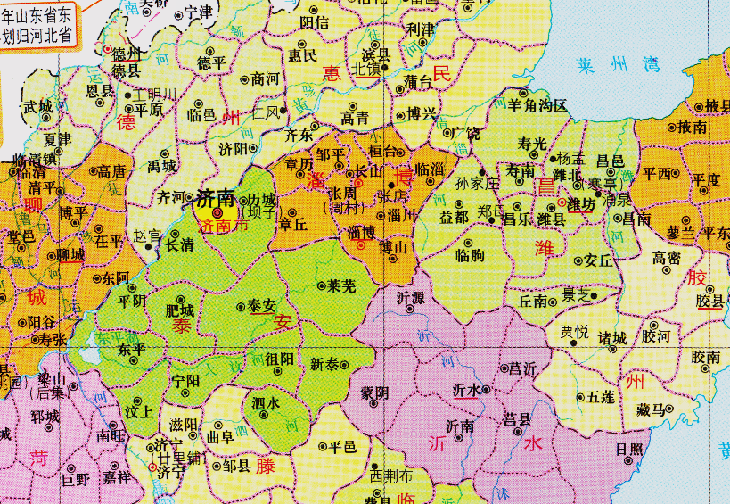
Task: Select the 肥城 county label
Action: pyautogui.click(x=180, y=310)
